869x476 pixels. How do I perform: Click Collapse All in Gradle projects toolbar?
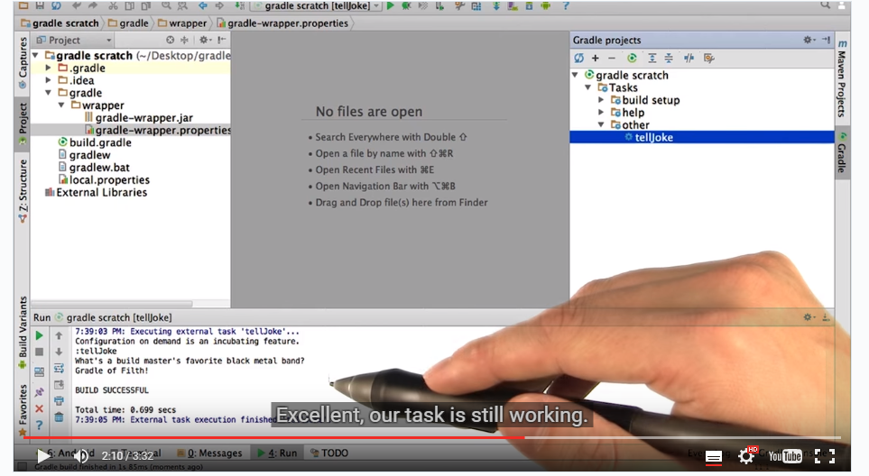pyautogui.click(x=669, y=58)
